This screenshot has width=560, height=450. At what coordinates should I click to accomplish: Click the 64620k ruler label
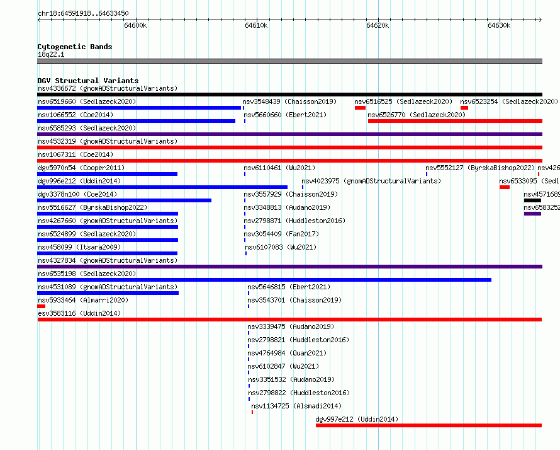pos(378,25)
